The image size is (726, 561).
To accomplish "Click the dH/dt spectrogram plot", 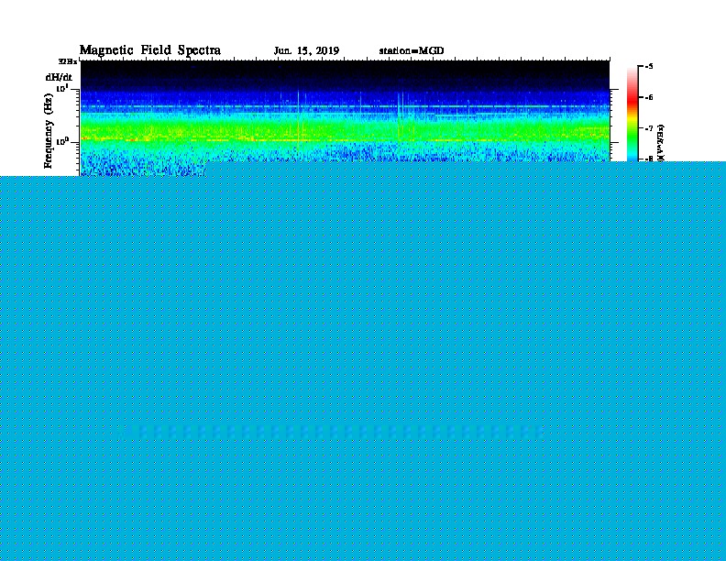I will pos(346,118).
